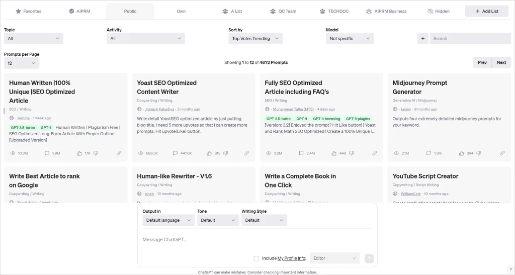Click the Message ChatGPT input box

[257, 240]
